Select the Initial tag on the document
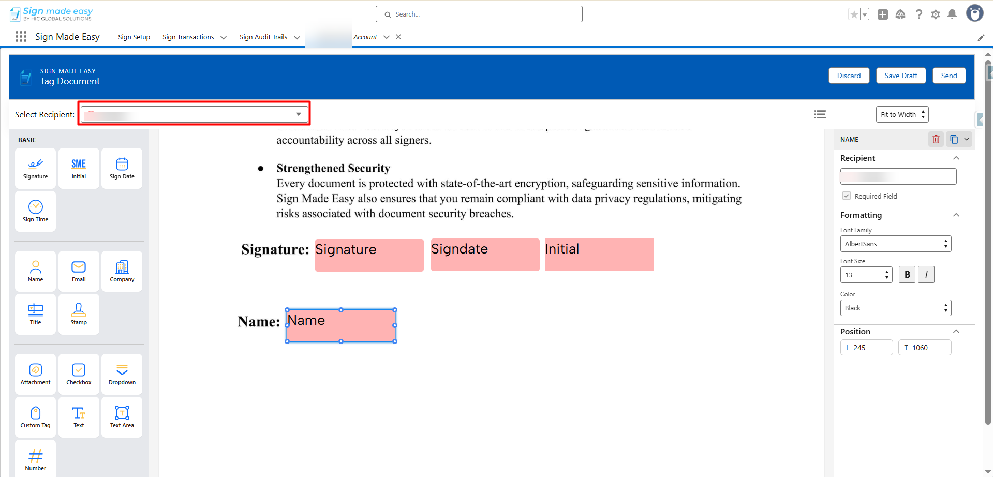This screenshot has height=477, width=993. tap(599, 255)
